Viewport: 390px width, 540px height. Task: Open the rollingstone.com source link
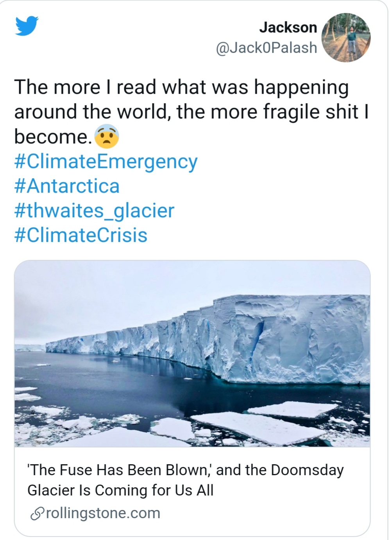point(103,513)
